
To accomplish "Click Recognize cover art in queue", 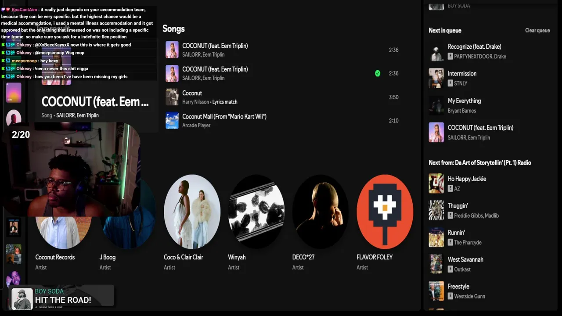I will pyautogui.click(x=436, y=51).
